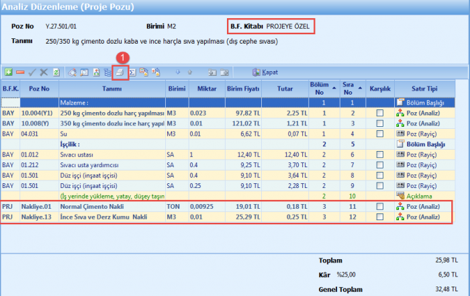Click the blue down arrow icon

click(x=178, y=72)
